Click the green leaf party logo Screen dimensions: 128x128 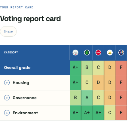87,53
